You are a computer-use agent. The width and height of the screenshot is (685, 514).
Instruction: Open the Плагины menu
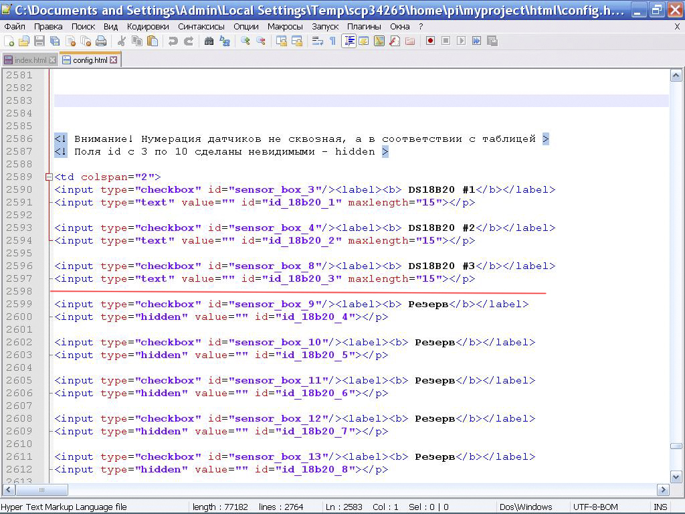tap(365, 27)
